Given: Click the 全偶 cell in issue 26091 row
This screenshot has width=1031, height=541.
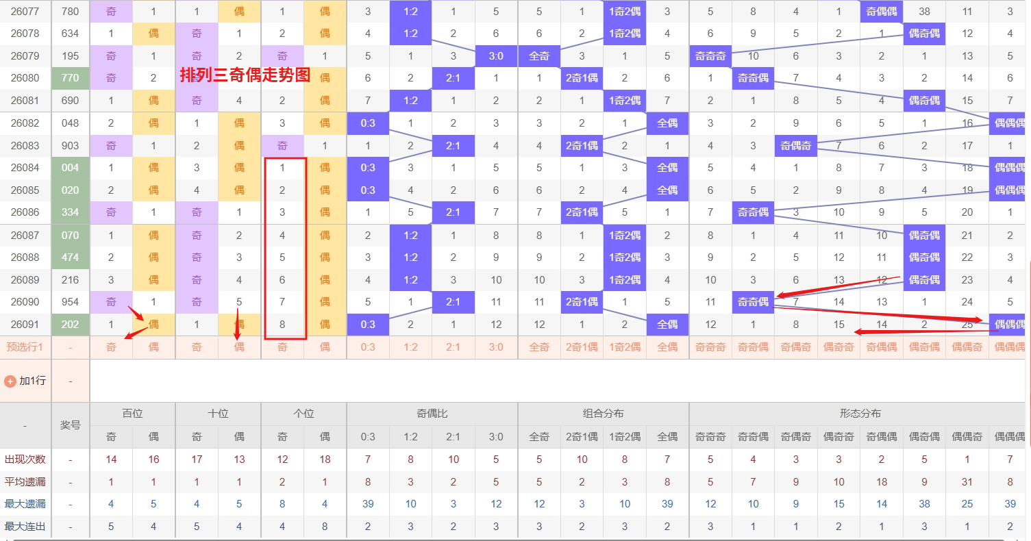Looking at the screenshot, I should coord(667,325).
